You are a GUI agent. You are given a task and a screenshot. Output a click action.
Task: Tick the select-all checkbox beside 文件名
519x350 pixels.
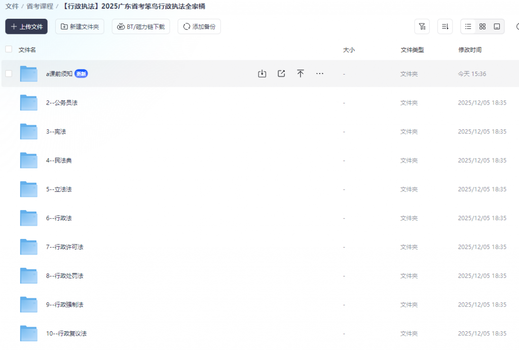(x=9, y=49)
